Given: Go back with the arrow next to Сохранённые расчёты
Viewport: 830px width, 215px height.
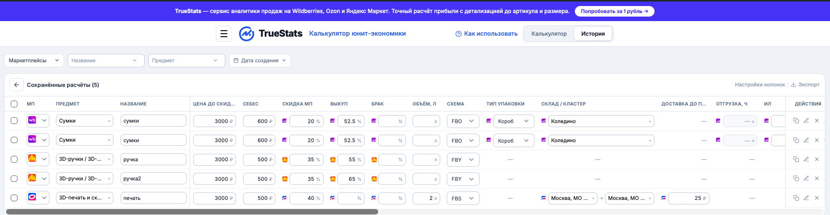Looking at the screenshot, I should coord(16,85).
